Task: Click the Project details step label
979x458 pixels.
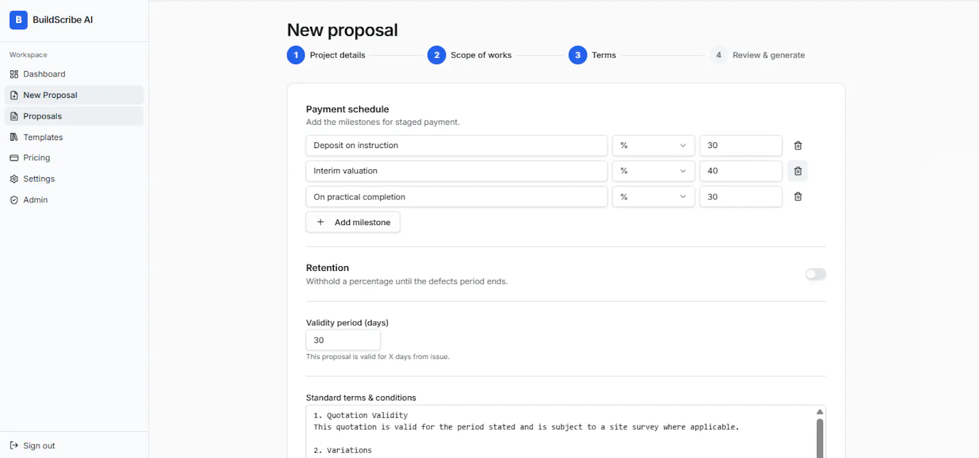Action: 338,55
